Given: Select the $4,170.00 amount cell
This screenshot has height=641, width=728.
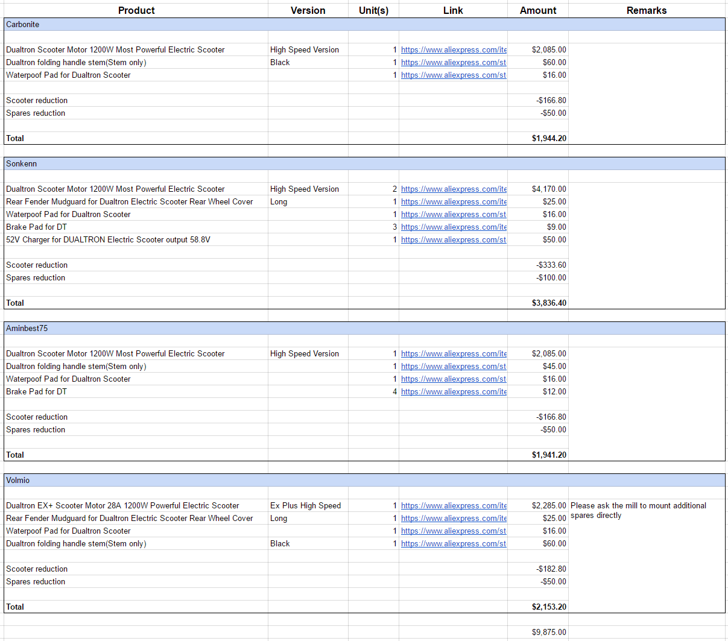Looking at the screenshot, I should 538,189.
